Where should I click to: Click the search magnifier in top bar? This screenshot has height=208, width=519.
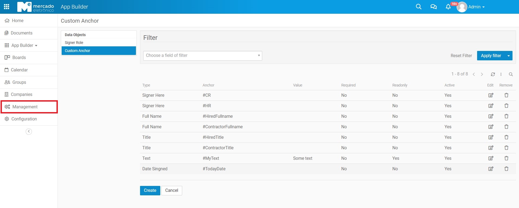pos(418,7)
